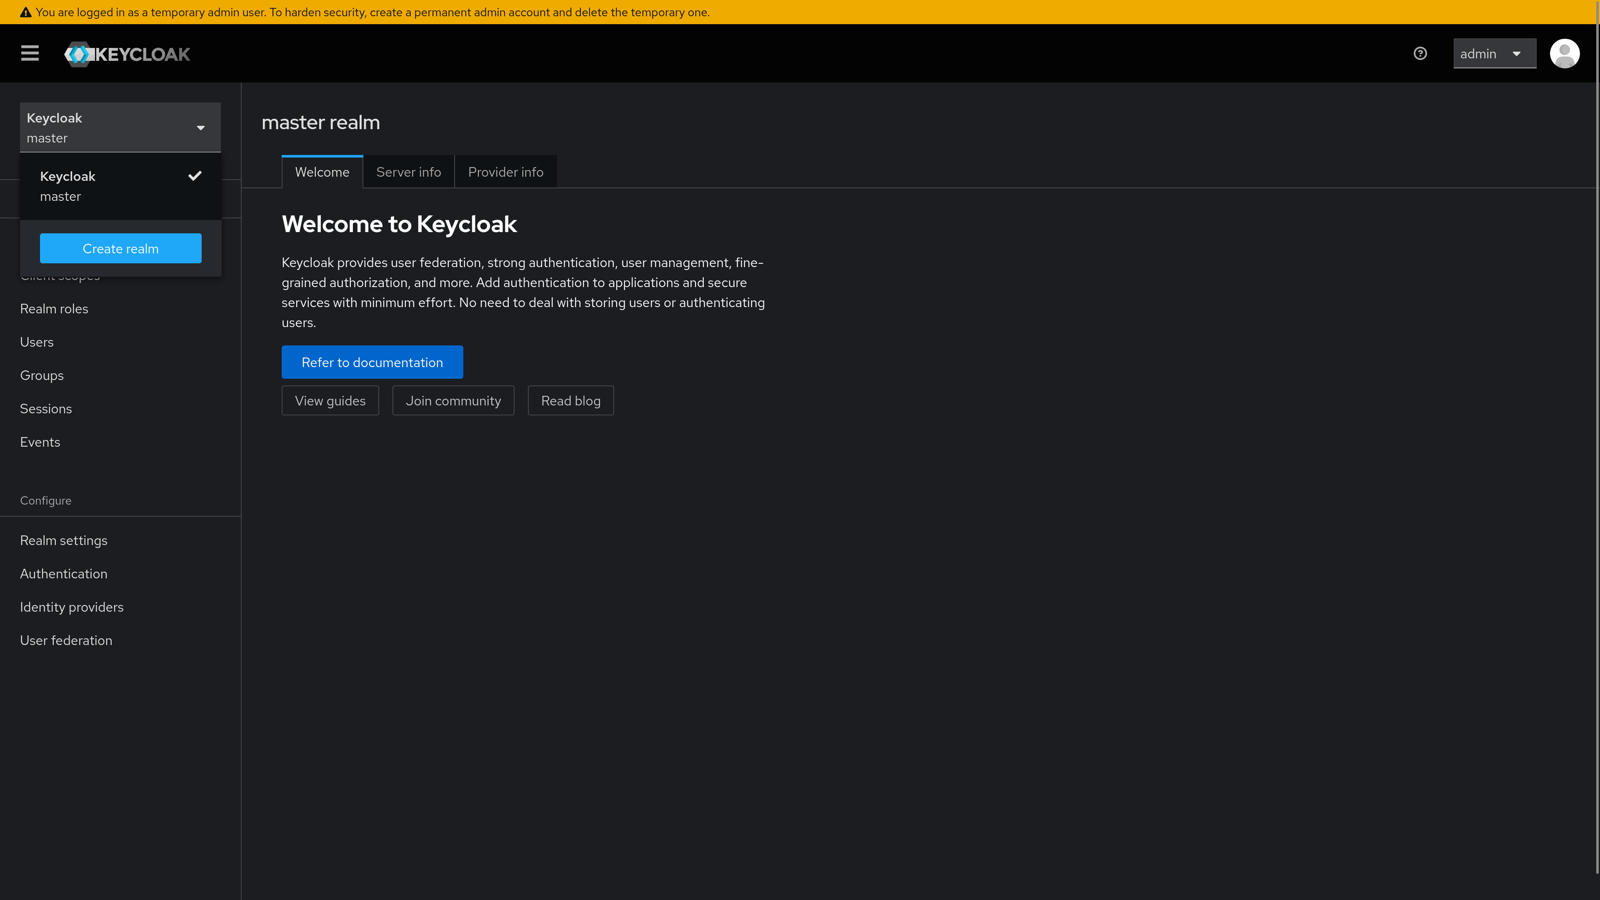
Task: Open Identity providers in the sidebar
Action: click(x=120, y=607)
